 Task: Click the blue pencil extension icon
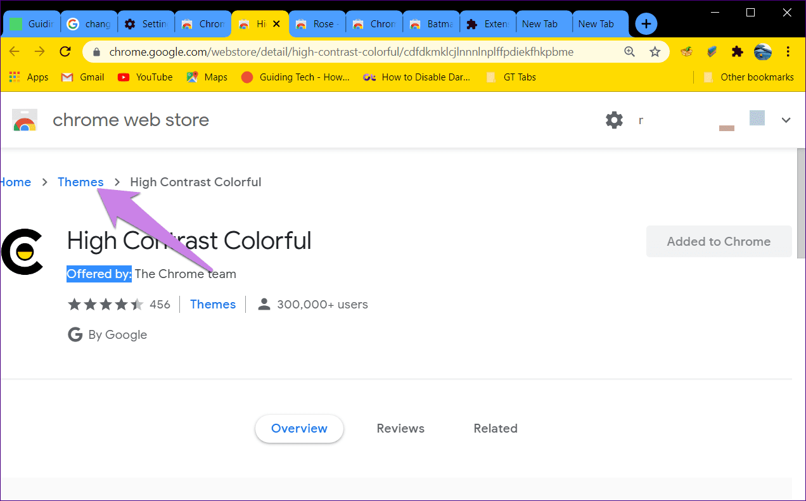pos(712,52)
